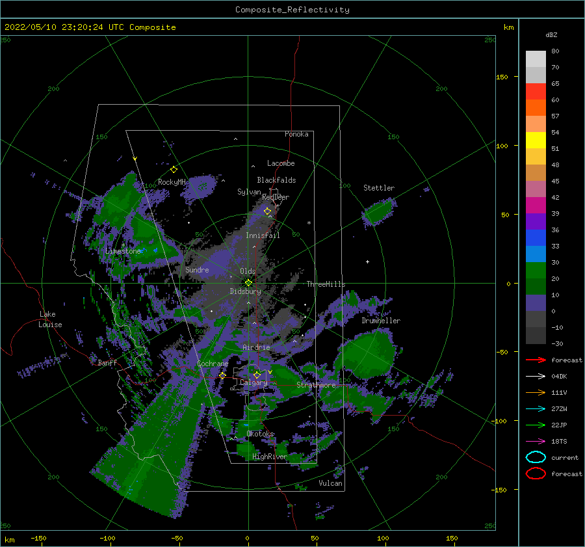The height and width of the screenshot is (547, 585).
Task: Click the yellow diamond marker near RedDeer
Action: pyautogui.click(x=268, y=211)
